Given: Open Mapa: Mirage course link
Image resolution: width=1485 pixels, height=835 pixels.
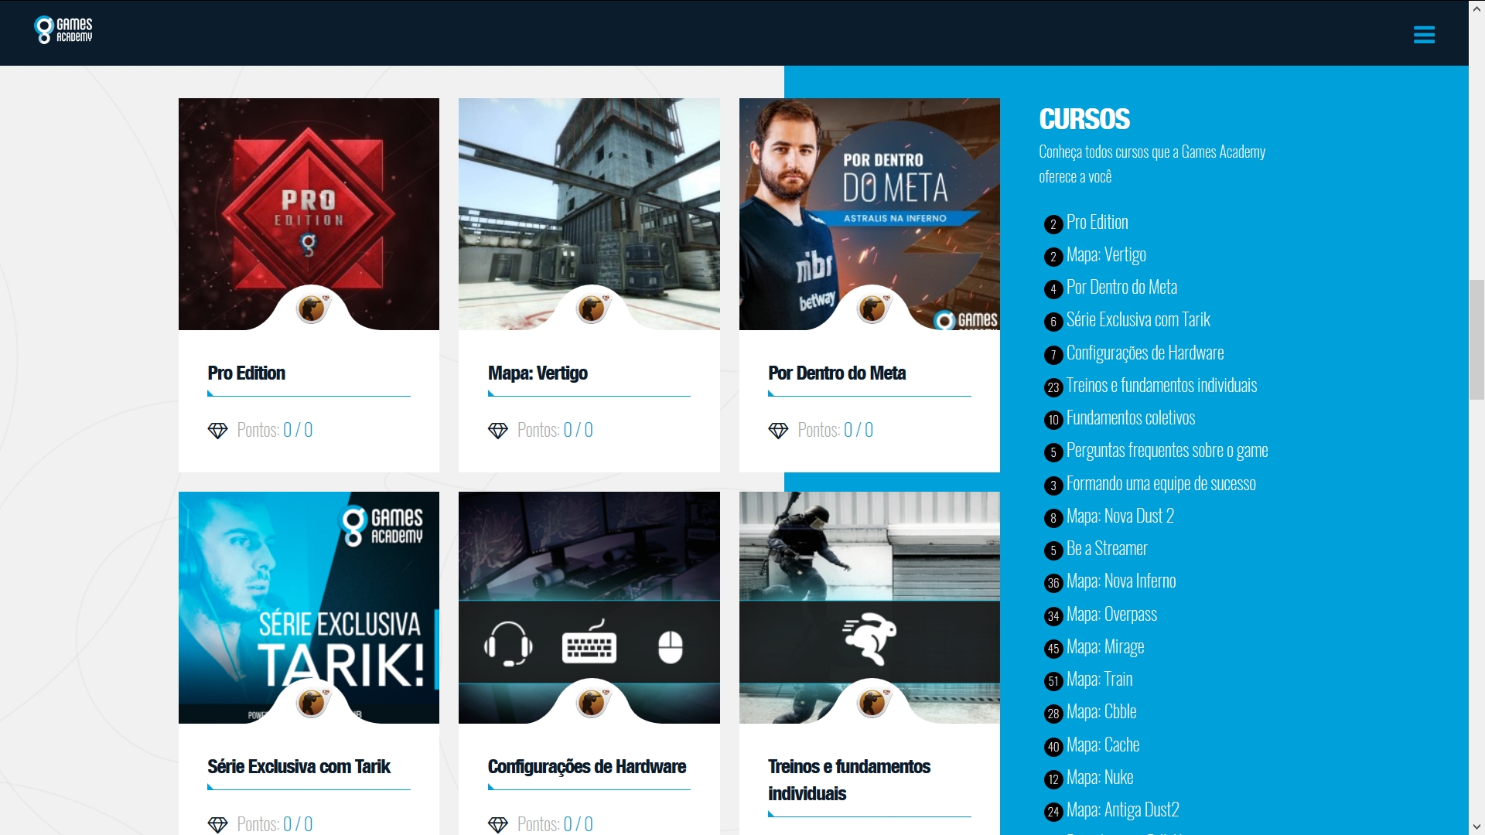Looking at the screenshot, I should tap(1105, 647).
